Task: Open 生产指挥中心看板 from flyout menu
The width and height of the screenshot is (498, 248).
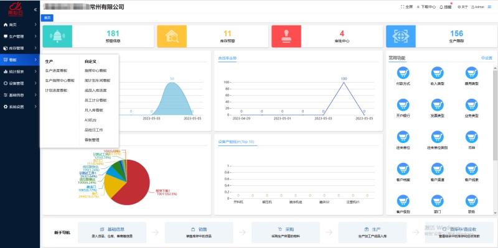Action: tap(60, 81)
